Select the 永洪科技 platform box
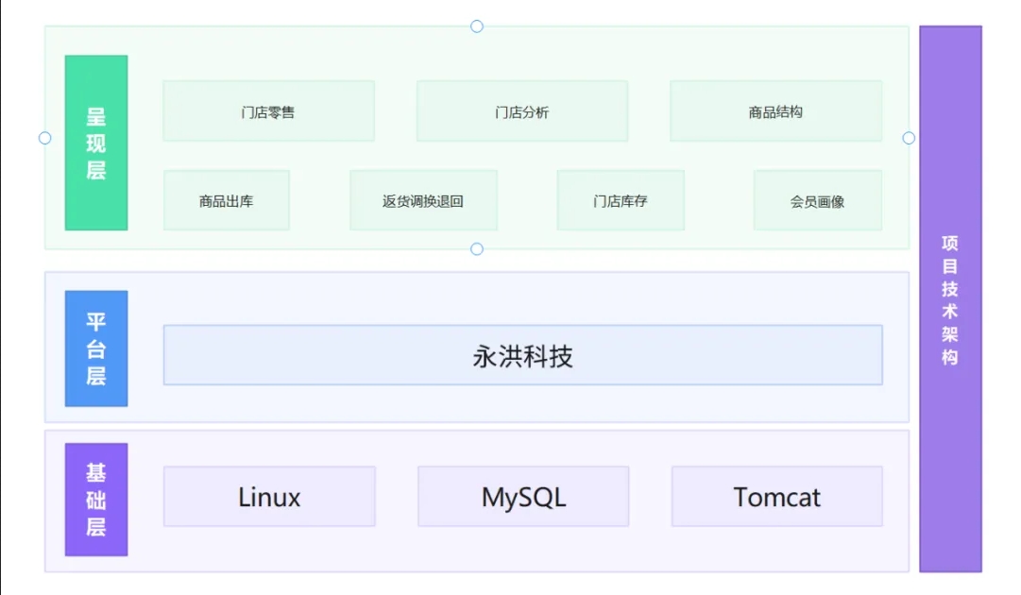This screenshot has height=595, width=1021. (x=523, y=355)
